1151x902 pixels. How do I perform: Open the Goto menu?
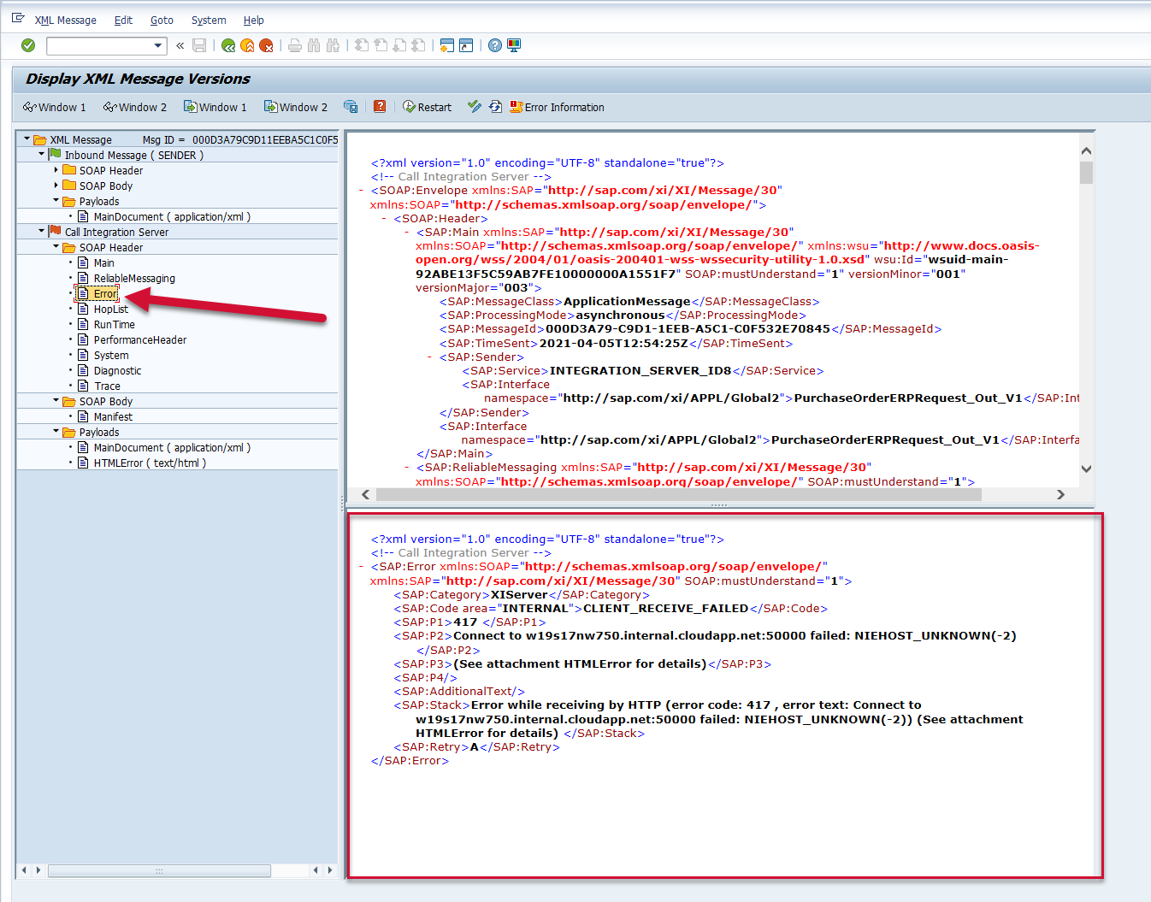pos(162,21)
